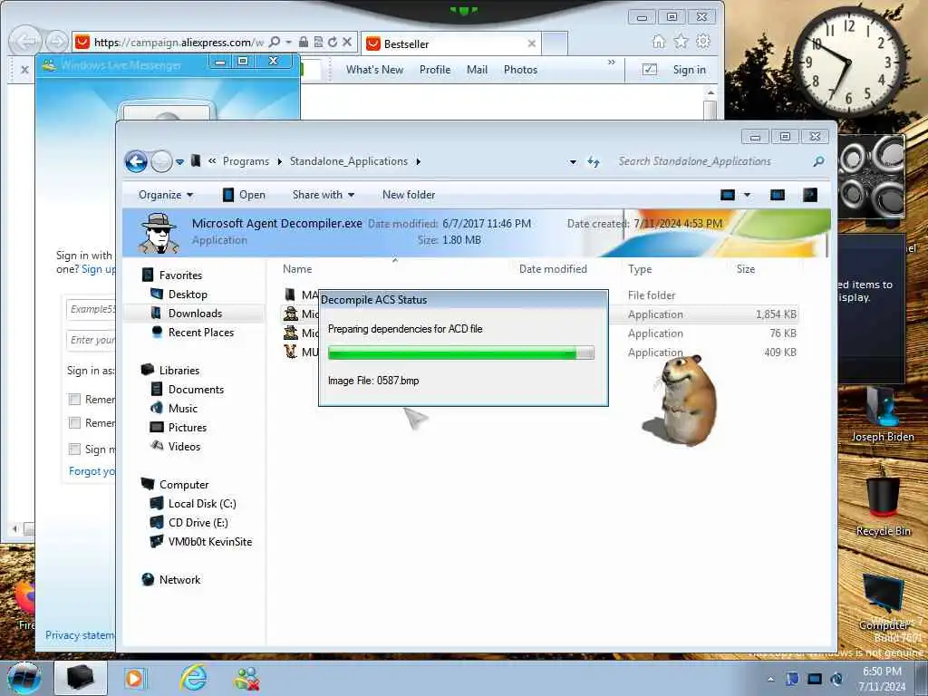Sort by the Size column header
The width and height of the screenshot is (928, 696).
tap(745, 268)
